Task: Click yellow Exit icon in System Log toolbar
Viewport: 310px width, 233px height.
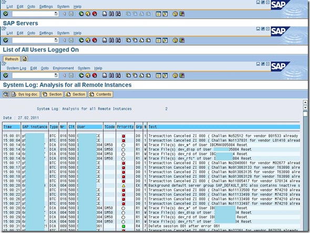Action: click(88, 76)
